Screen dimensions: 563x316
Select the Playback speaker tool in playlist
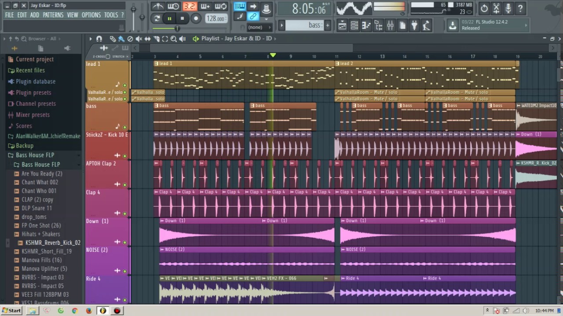pyautogui.click(x=183, y=39)
